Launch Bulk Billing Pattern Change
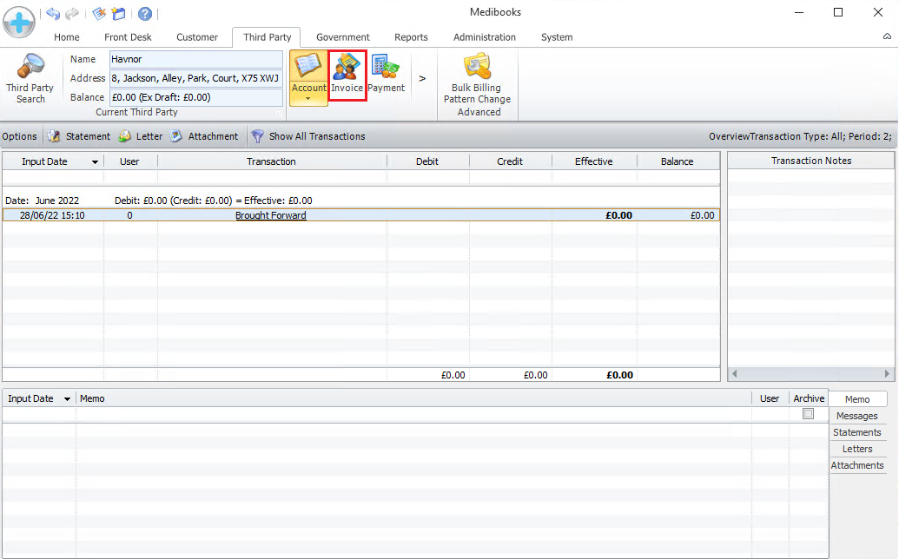 point(477,82)
